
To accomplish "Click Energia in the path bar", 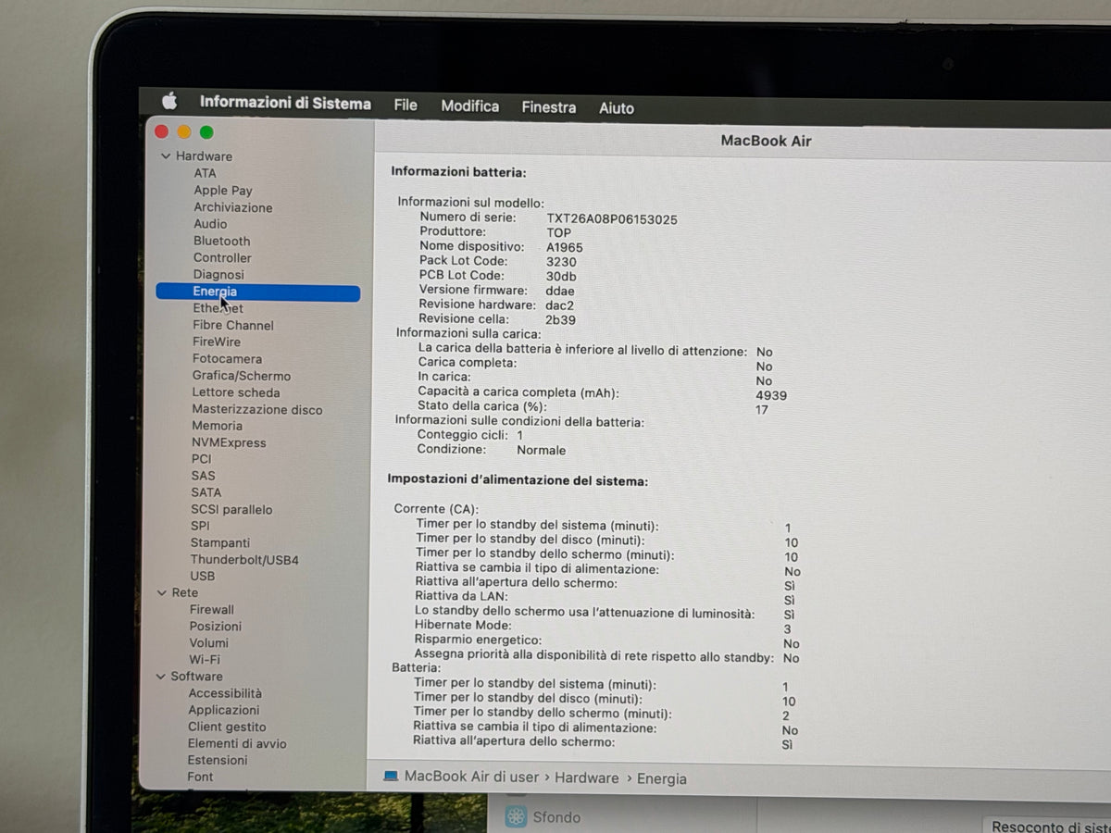I will (x=661, y=778).
